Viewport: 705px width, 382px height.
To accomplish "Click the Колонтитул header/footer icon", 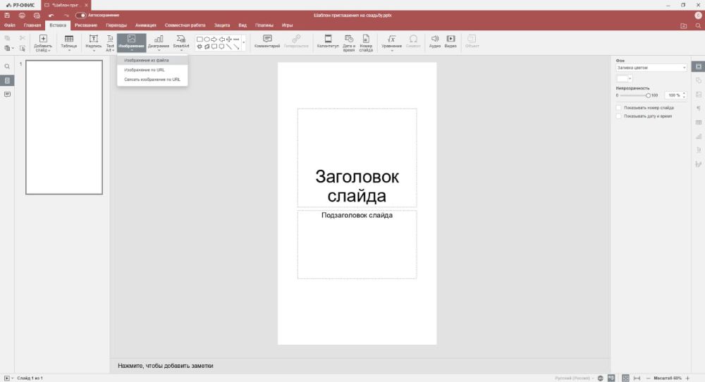I will [x=328, y=39].
